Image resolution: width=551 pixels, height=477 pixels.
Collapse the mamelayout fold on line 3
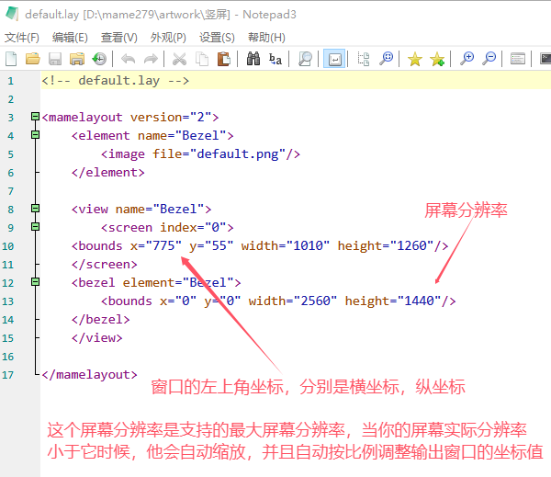(35, 116)
